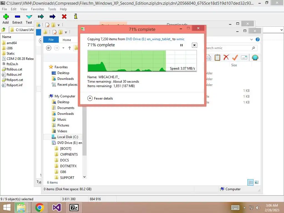This screenshot has height=213, width=284.
Task: Open the 7-Zip address bar dropdown
Action: (x=282, y=30)
